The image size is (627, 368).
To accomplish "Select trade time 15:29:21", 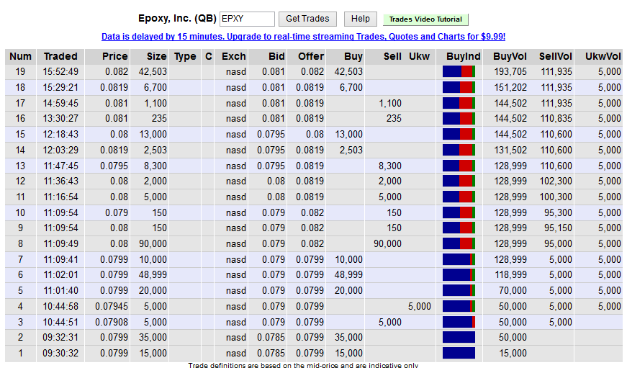I will (x=60, y=87).
